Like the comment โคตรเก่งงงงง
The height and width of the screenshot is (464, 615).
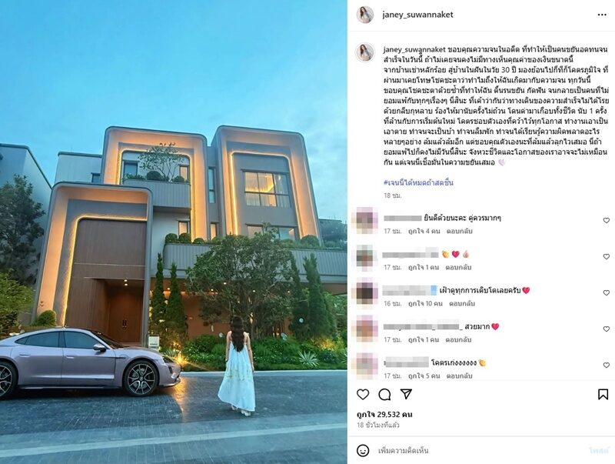click(x=606, y=365)
